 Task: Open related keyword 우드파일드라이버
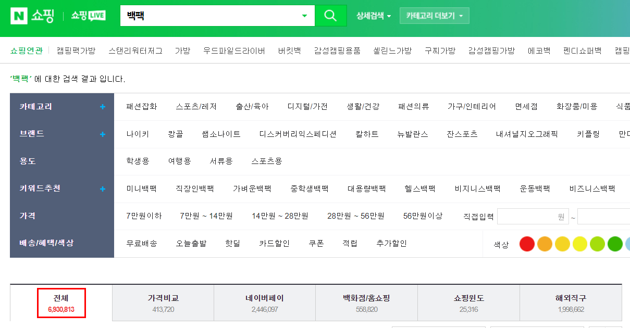pos(234,51)
